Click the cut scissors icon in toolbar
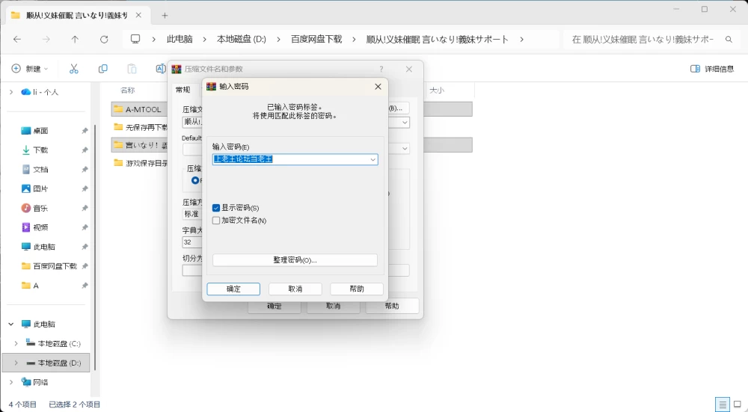748x412 pixels. click(x=73, y=69)
